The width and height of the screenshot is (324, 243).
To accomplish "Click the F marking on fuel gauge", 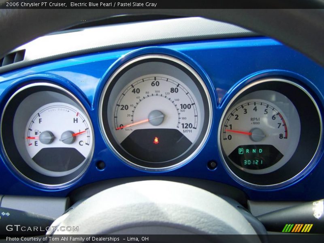I will (40, 121).
